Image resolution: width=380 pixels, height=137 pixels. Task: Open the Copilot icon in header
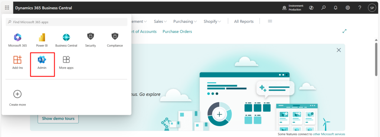point(311,8)
